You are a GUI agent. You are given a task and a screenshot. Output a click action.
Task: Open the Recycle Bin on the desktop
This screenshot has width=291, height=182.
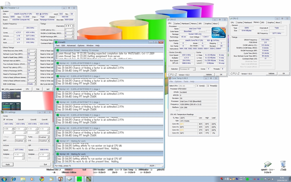[x=283, y=164]
